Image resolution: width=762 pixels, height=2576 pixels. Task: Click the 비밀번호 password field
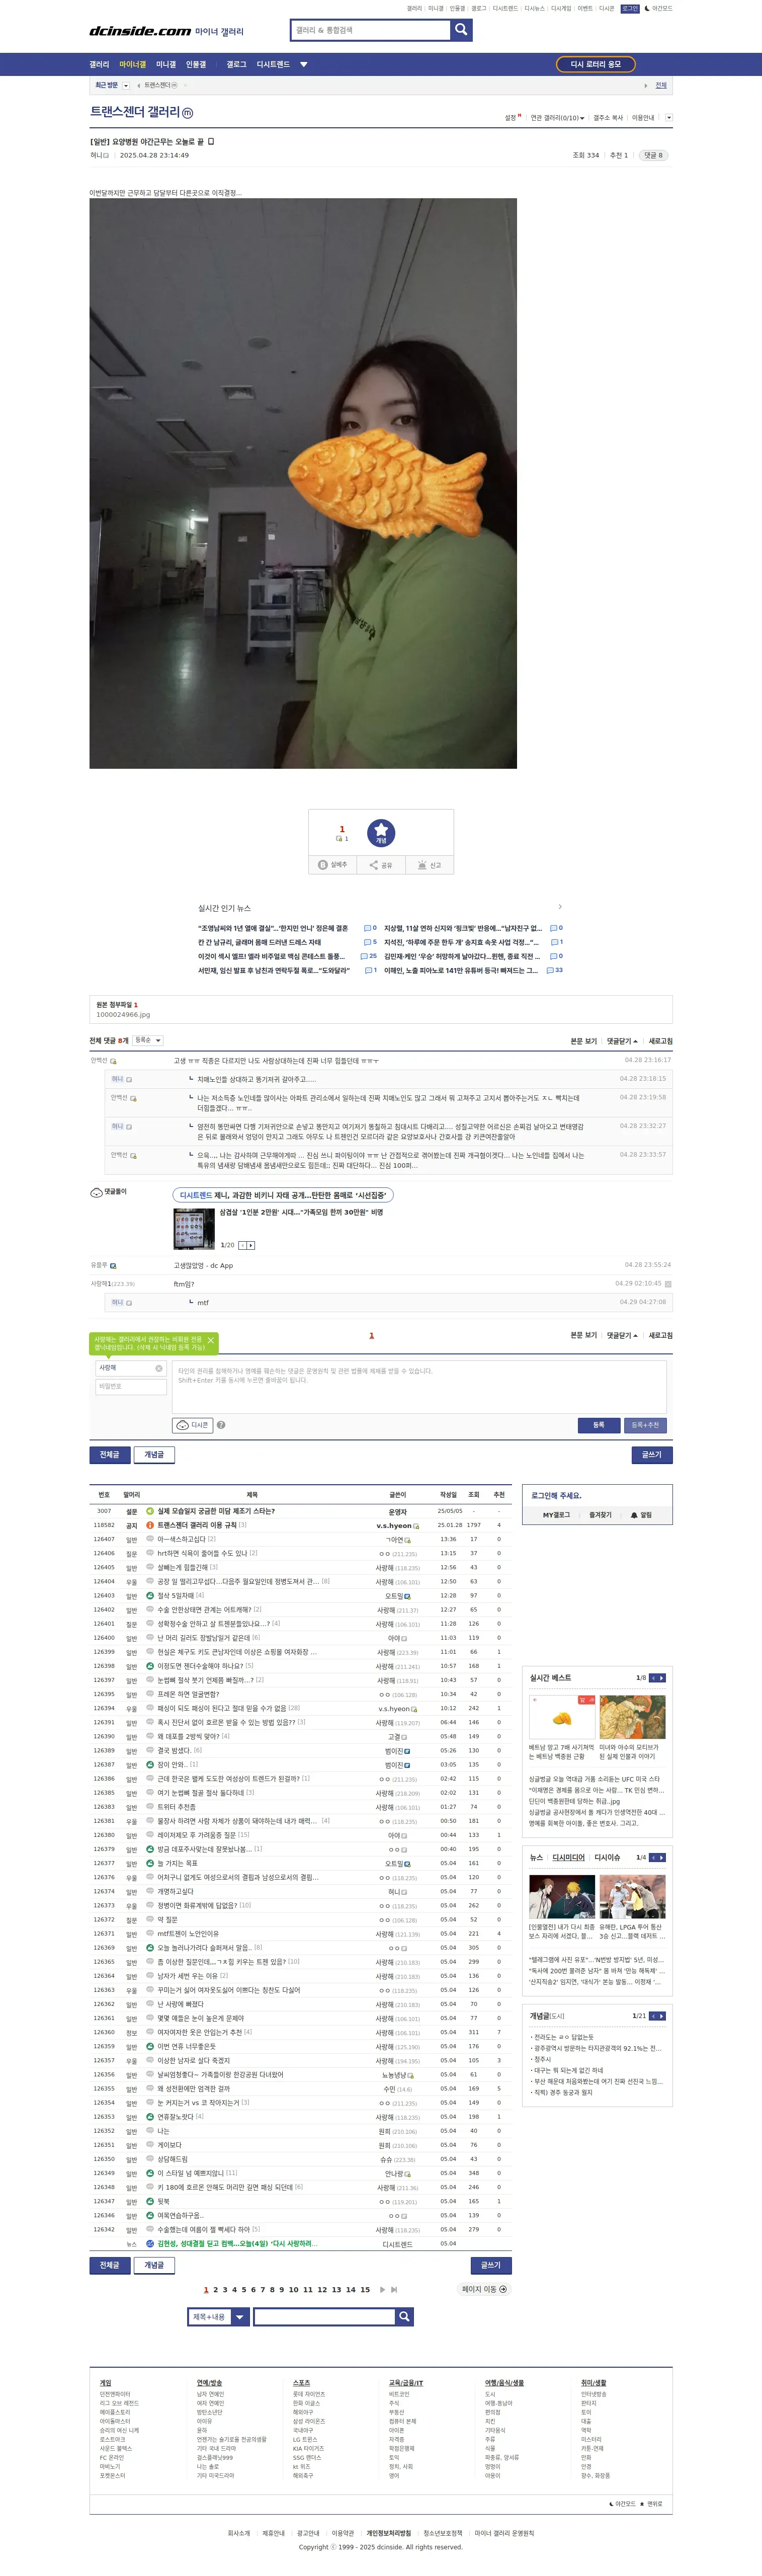[131, 1387]
